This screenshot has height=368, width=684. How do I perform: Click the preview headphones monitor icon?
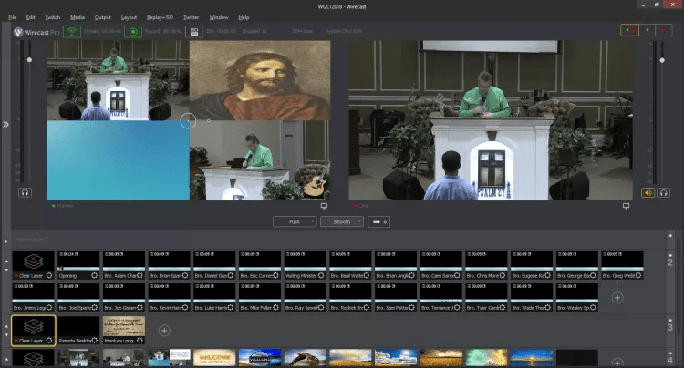tap(26, 192)
